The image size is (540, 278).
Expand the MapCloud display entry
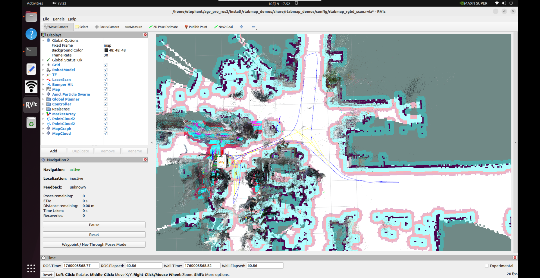(x=43, y=134)
